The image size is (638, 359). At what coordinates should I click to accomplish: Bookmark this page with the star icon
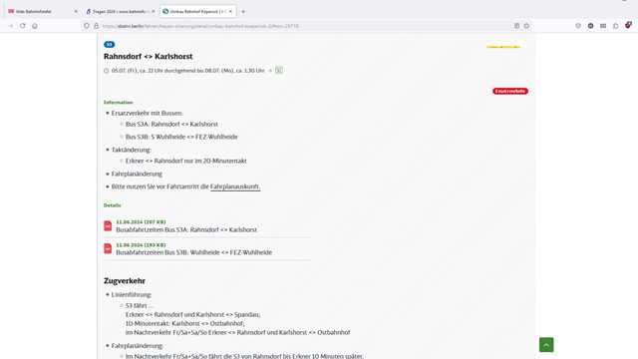(526, 26)
